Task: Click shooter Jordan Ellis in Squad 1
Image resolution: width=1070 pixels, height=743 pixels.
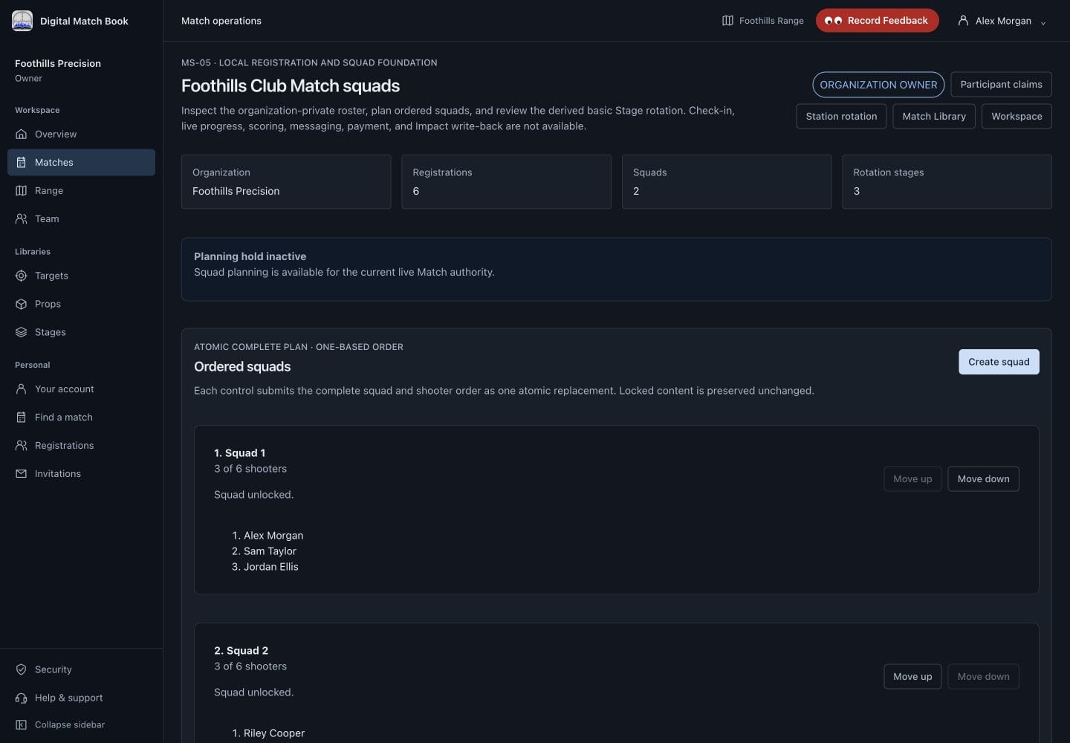Action: pos(271,567)
